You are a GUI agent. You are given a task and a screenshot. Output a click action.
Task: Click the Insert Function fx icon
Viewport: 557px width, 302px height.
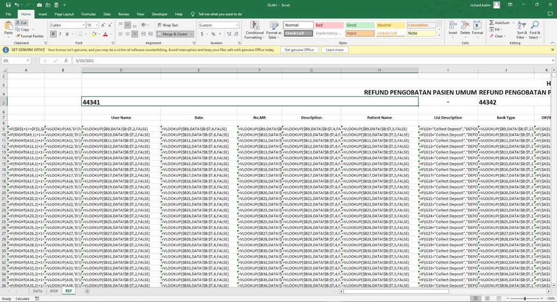(66, 61)
